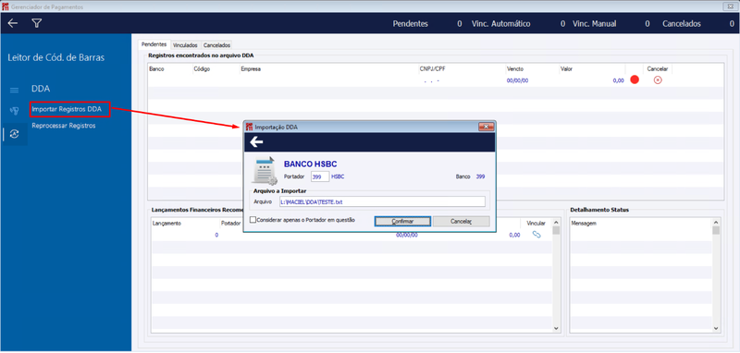Click the file import document icon
This screenshot has height=353, width=740.
click(265, 171)
